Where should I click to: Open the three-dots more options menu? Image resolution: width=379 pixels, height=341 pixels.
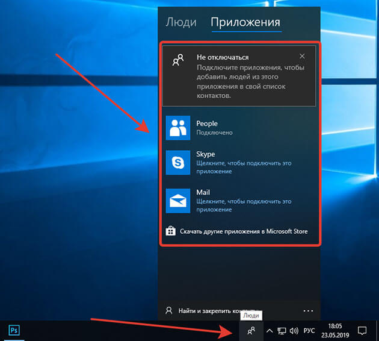tap(308, 311)
